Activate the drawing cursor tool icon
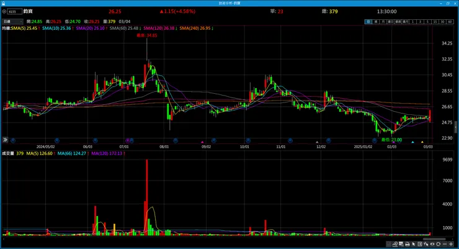Image resolution: width=459 pixels, height=249 pixels. click(426, 244)
